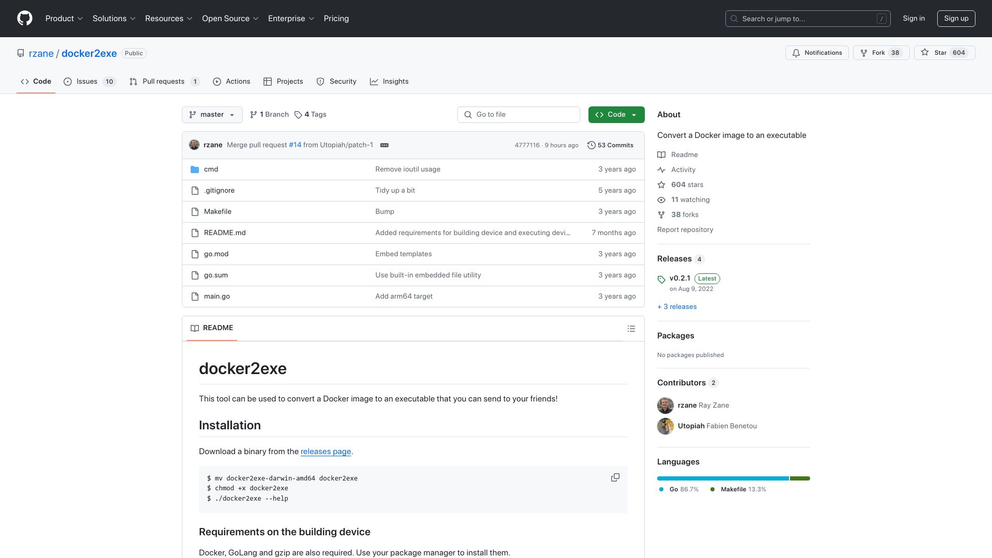View the 1 Branch link
Screen dimensions: 992x558
click(x=269, y=115)
